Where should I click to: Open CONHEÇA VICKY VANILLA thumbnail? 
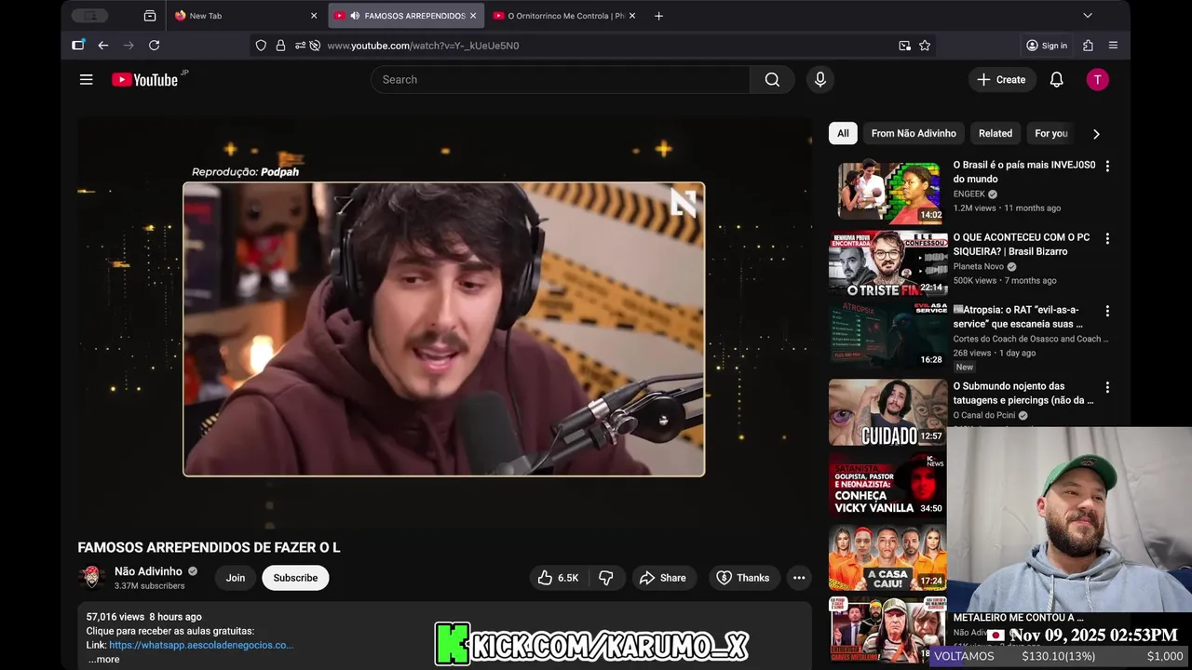pyautogui.click(x=887, y=485)
